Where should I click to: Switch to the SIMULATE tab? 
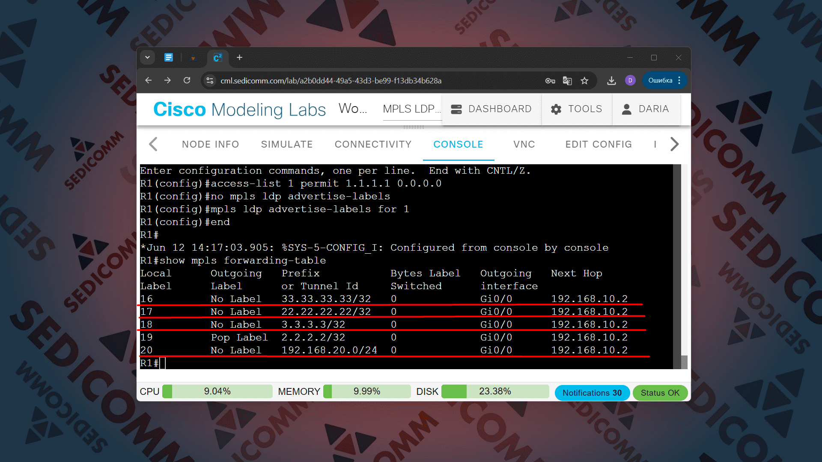point(287,145)
